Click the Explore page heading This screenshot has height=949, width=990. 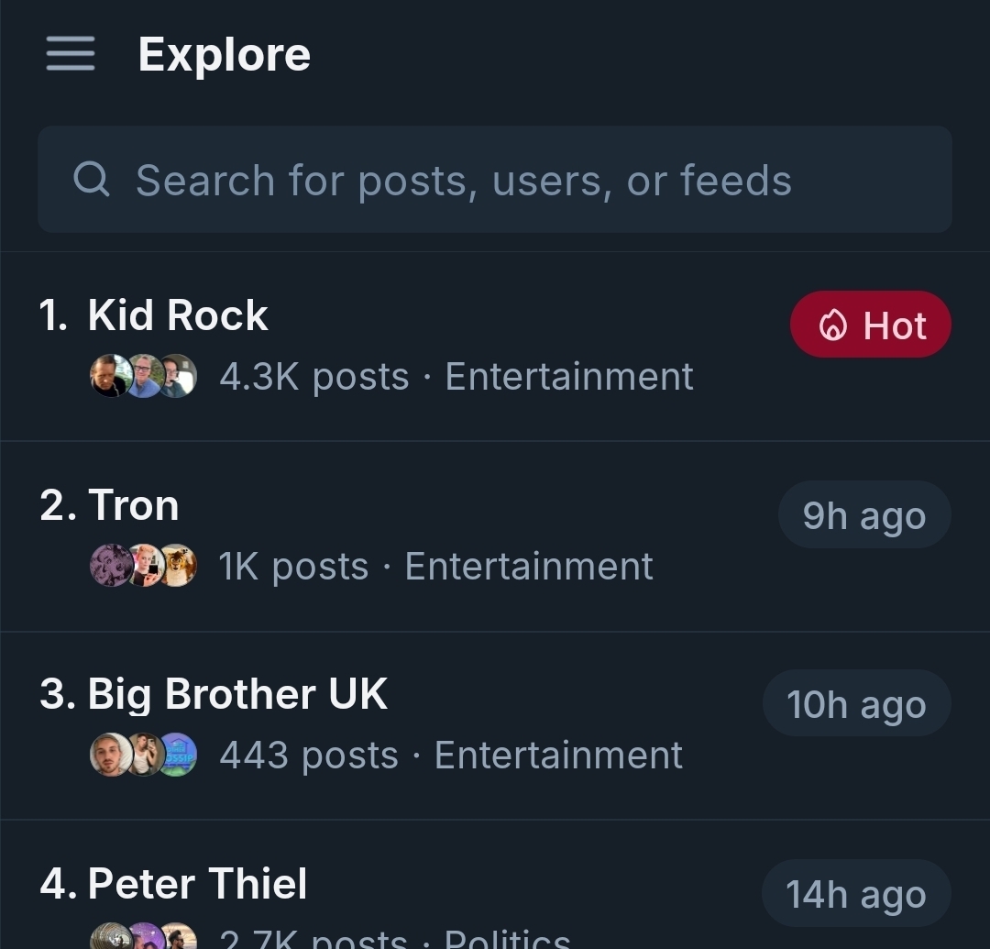225,54
